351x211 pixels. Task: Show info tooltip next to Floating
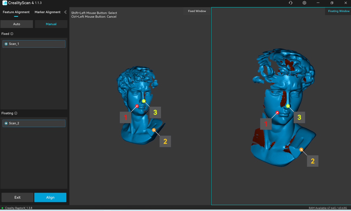16,113
